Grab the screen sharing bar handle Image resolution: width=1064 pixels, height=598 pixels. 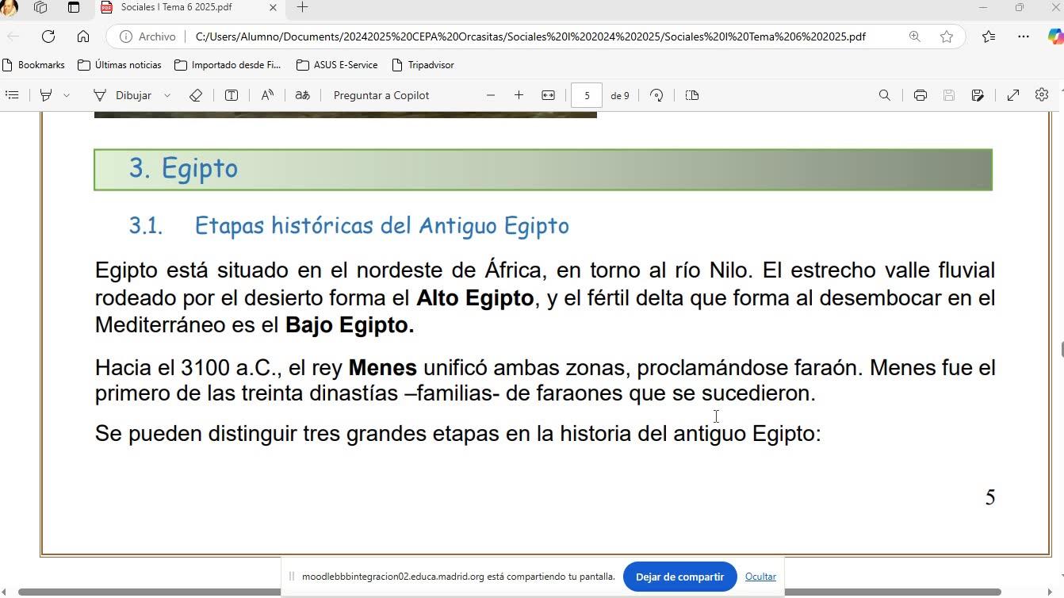(x=291, y=577)
